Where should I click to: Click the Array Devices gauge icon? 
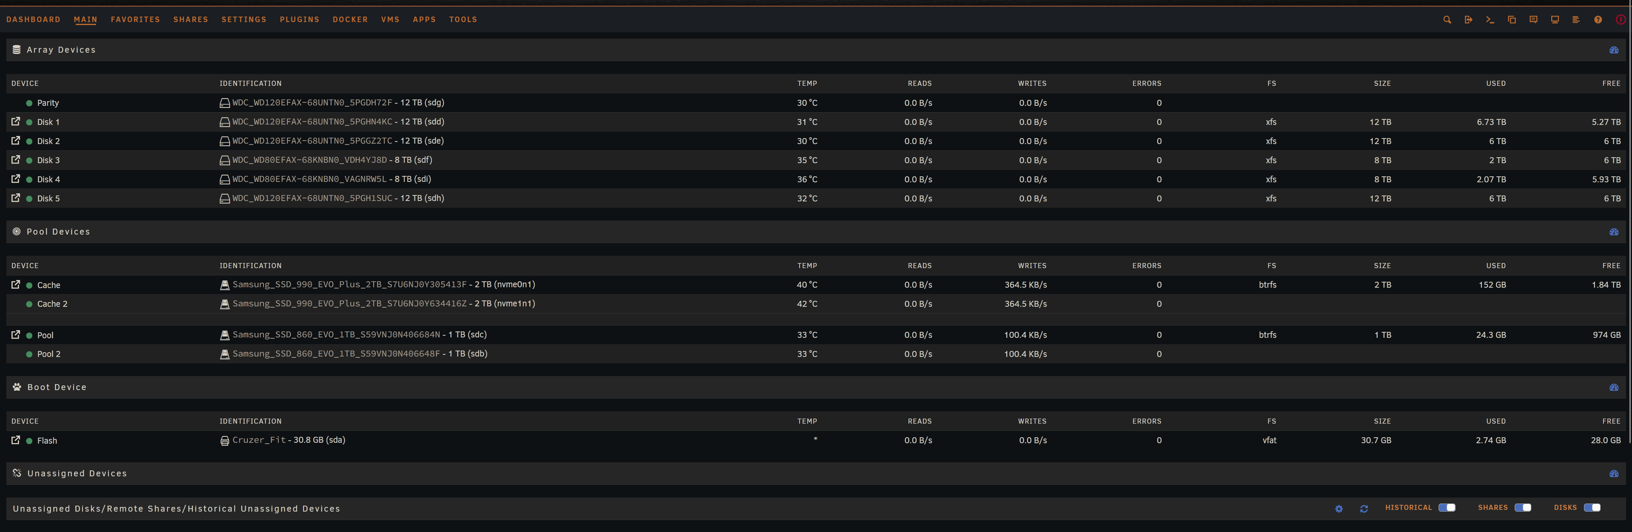point(1614,50)
